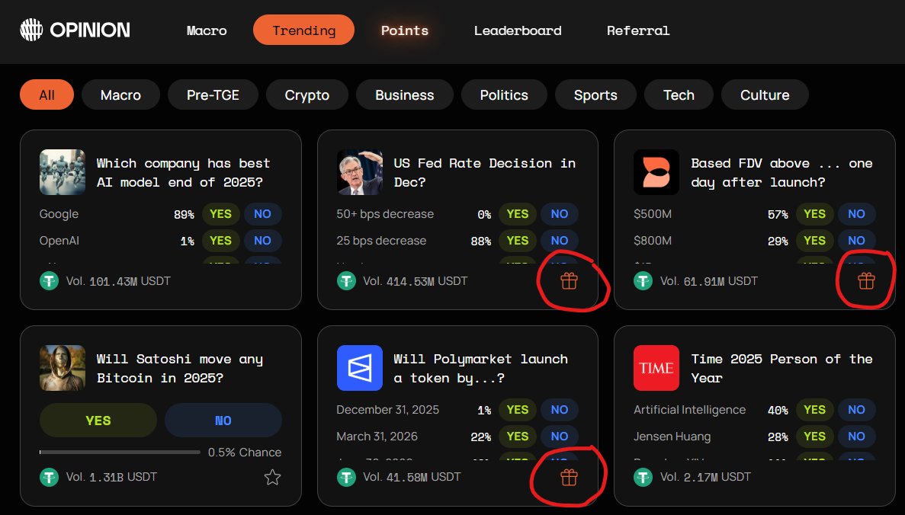Click Tether icon beside Vol. 414.53M USDT
Image resolution: width=905 pixels, height=515 pixels.
[x=346, y=281]
